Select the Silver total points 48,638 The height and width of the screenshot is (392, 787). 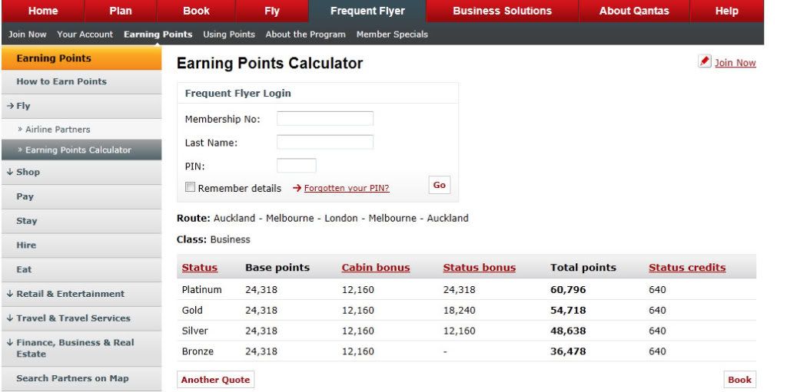[x=568, y=331]
